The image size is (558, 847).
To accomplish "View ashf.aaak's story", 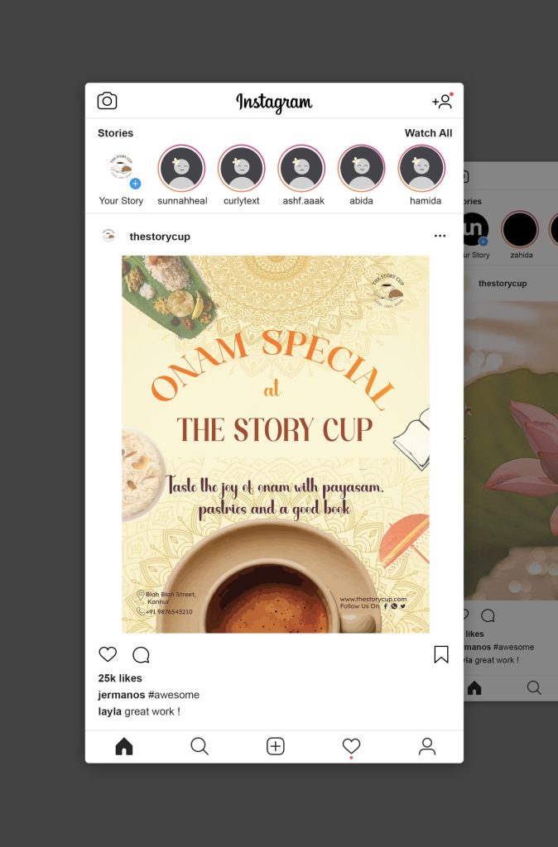I will tap(301, 168).
